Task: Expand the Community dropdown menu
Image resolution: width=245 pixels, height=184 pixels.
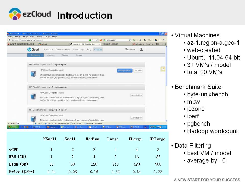Action: 79,50
